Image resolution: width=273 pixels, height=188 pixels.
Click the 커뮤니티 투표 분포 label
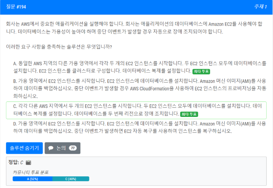click(30, 172)
